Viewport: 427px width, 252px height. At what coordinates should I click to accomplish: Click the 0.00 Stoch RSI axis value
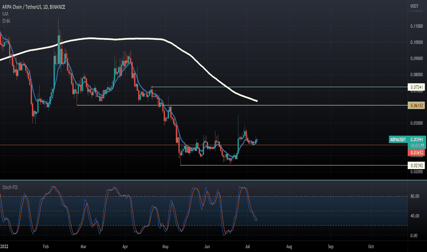[414, 236]
